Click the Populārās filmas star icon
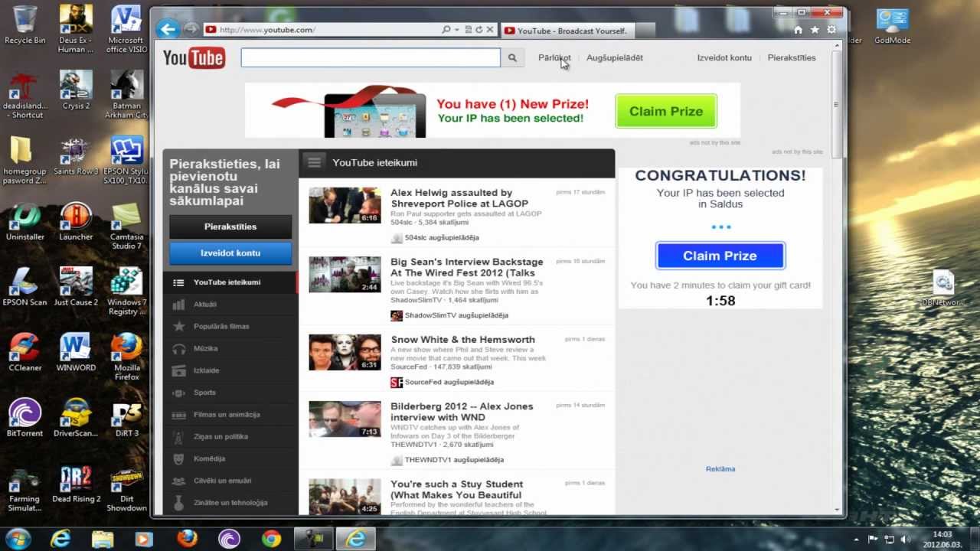The height and width of the screenshot is (551, 980). pyautogui.click(x=178, y=327)
